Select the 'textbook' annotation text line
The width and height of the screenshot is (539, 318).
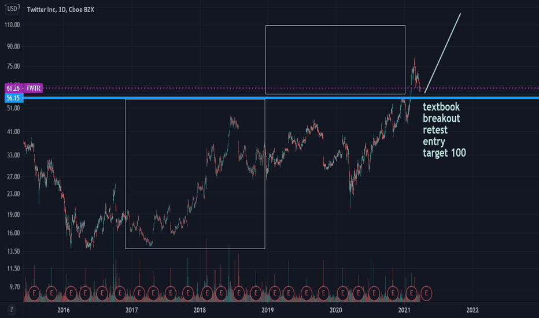[441, 107]
